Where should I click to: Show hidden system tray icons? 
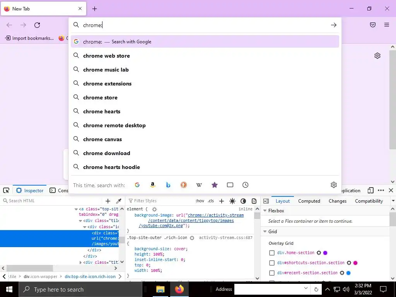(327, 289)
